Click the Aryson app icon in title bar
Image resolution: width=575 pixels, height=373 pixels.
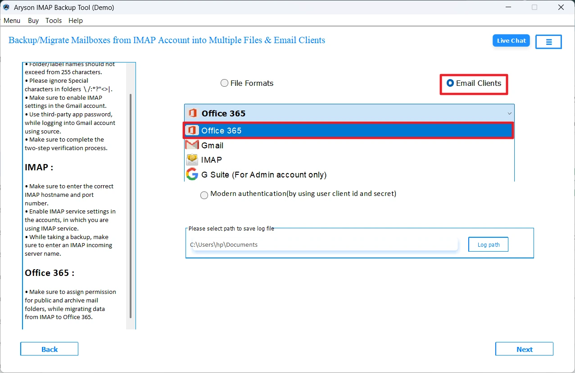(6, 7)
